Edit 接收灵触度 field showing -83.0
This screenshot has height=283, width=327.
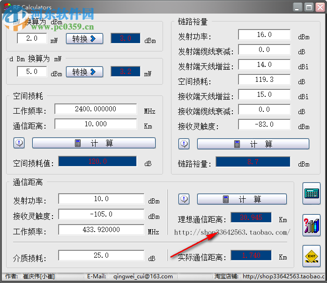pyautogui.click(x=264, y=124)
